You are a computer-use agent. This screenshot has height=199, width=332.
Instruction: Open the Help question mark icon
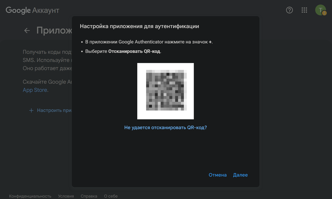point(289,10)
